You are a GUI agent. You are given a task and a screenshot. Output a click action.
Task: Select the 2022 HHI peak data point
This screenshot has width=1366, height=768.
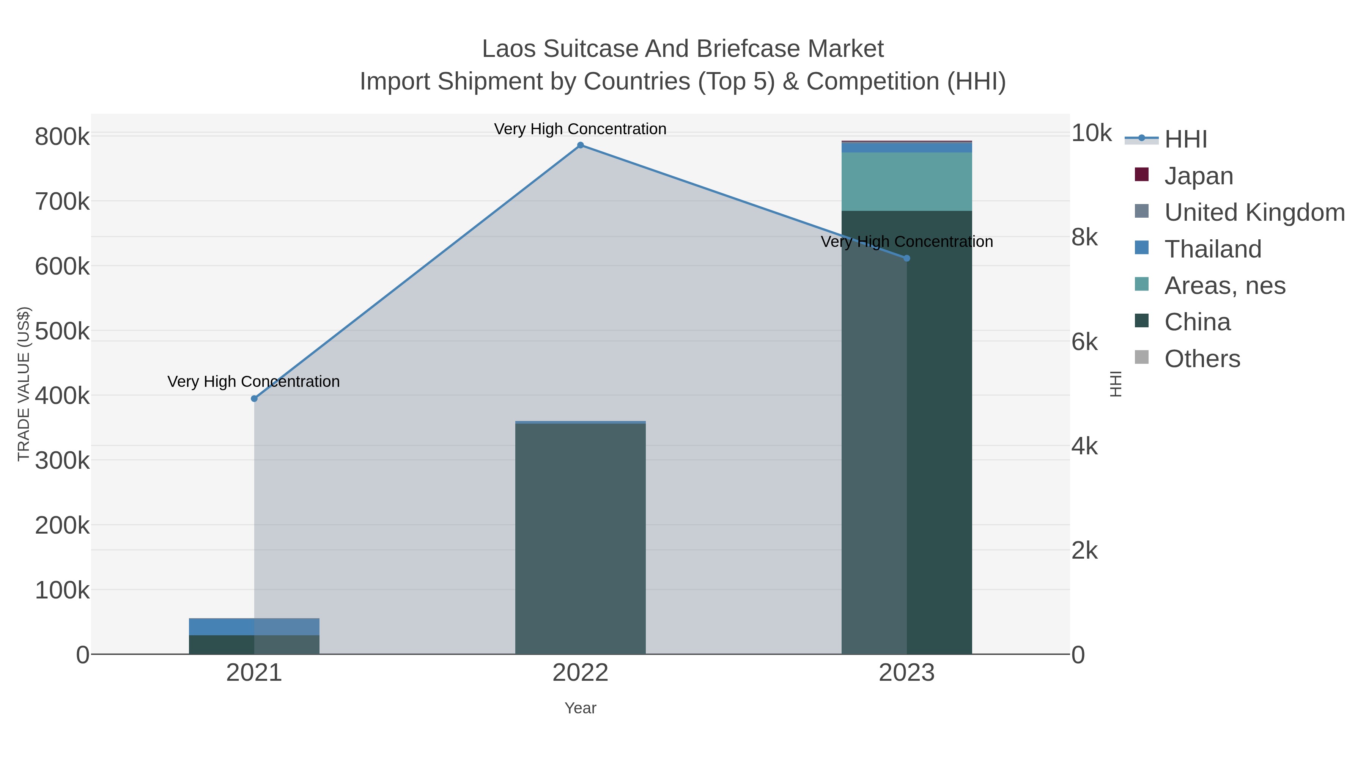[x=580, y=145]
